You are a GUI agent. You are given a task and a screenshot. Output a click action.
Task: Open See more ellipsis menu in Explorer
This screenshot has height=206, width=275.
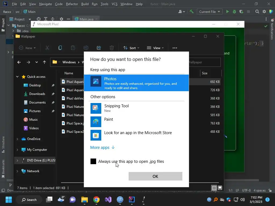175,48
